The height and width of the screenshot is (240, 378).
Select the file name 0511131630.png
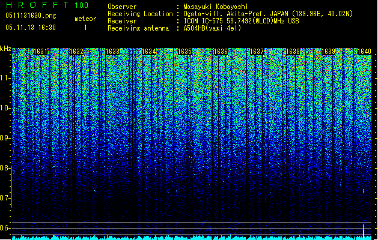click(x=31, y=16)
